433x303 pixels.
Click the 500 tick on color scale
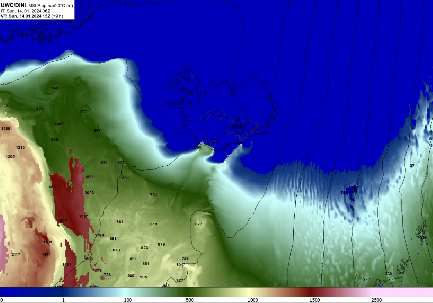(189, 300)
